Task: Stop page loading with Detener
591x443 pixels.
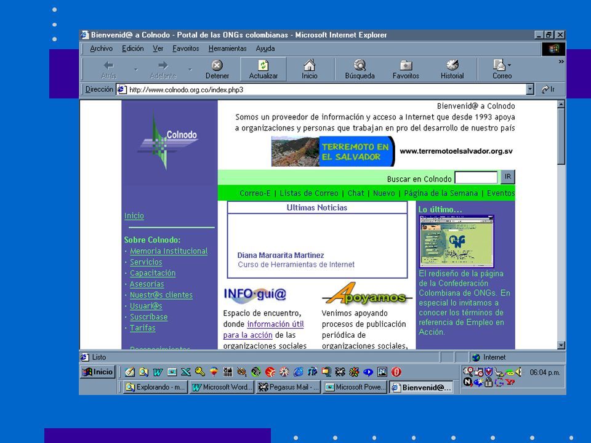Action: (217, 70)
